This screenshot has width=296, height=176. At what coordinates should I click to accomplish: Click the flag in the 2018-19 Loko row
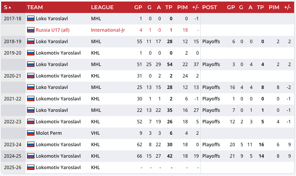[x=31, y=41]
